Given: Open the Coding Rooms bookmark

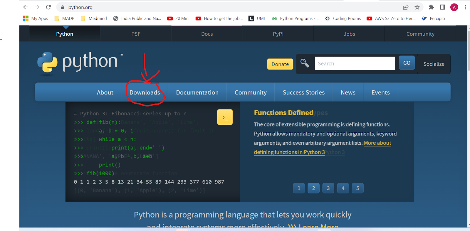Looking at the screenshot, I should point(343,18).
